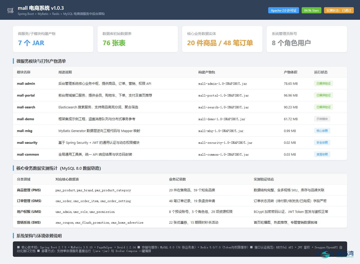Screen dimensions: 360x264
Task: Select the mall-demo module name
Action: coord(25,119)
